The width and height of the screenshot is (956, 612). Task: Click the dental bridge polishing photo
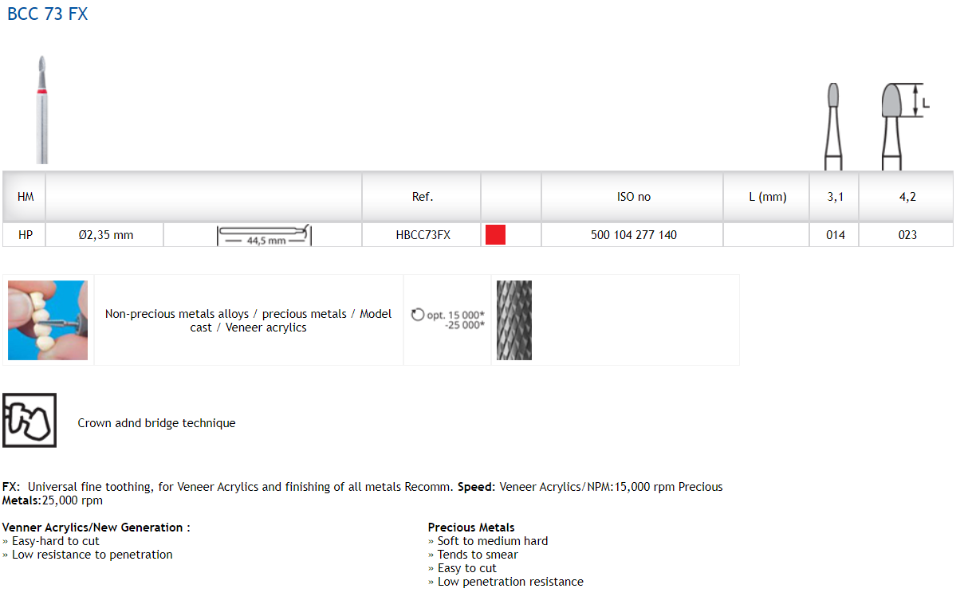tap(48, 320)
